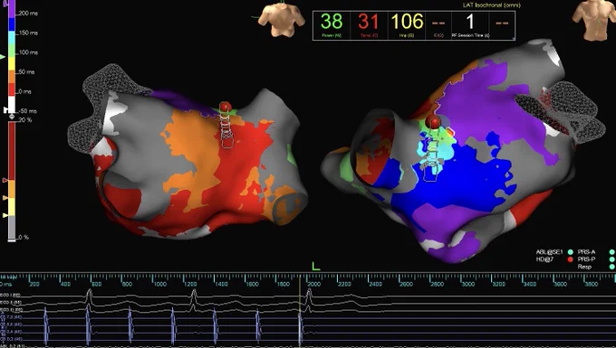Image resolution: width=616 pixels, height=348 pixels.
Task: Click the PRS-P status indicator dot
Action: click(x=611, y=259)
